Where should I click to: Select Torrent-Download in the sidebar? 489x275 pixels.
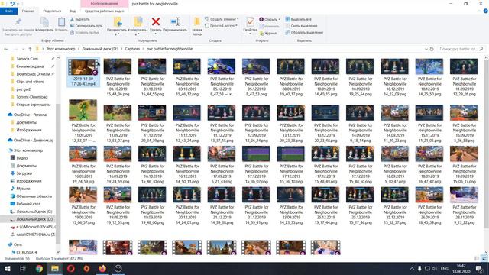[32, 97]
